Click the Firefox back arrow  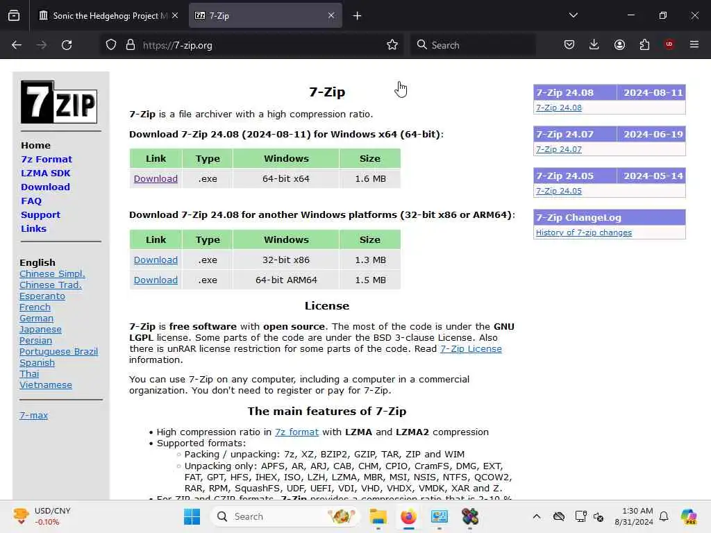[17, 45]
